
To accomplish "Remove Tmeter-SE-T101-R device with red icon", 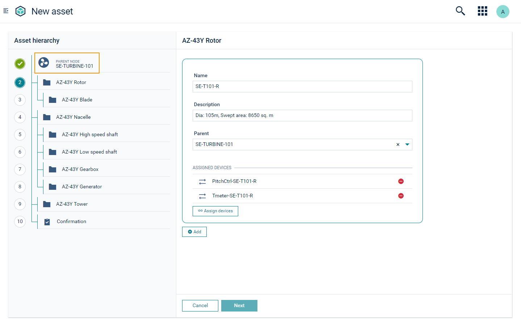I will 401,196.
